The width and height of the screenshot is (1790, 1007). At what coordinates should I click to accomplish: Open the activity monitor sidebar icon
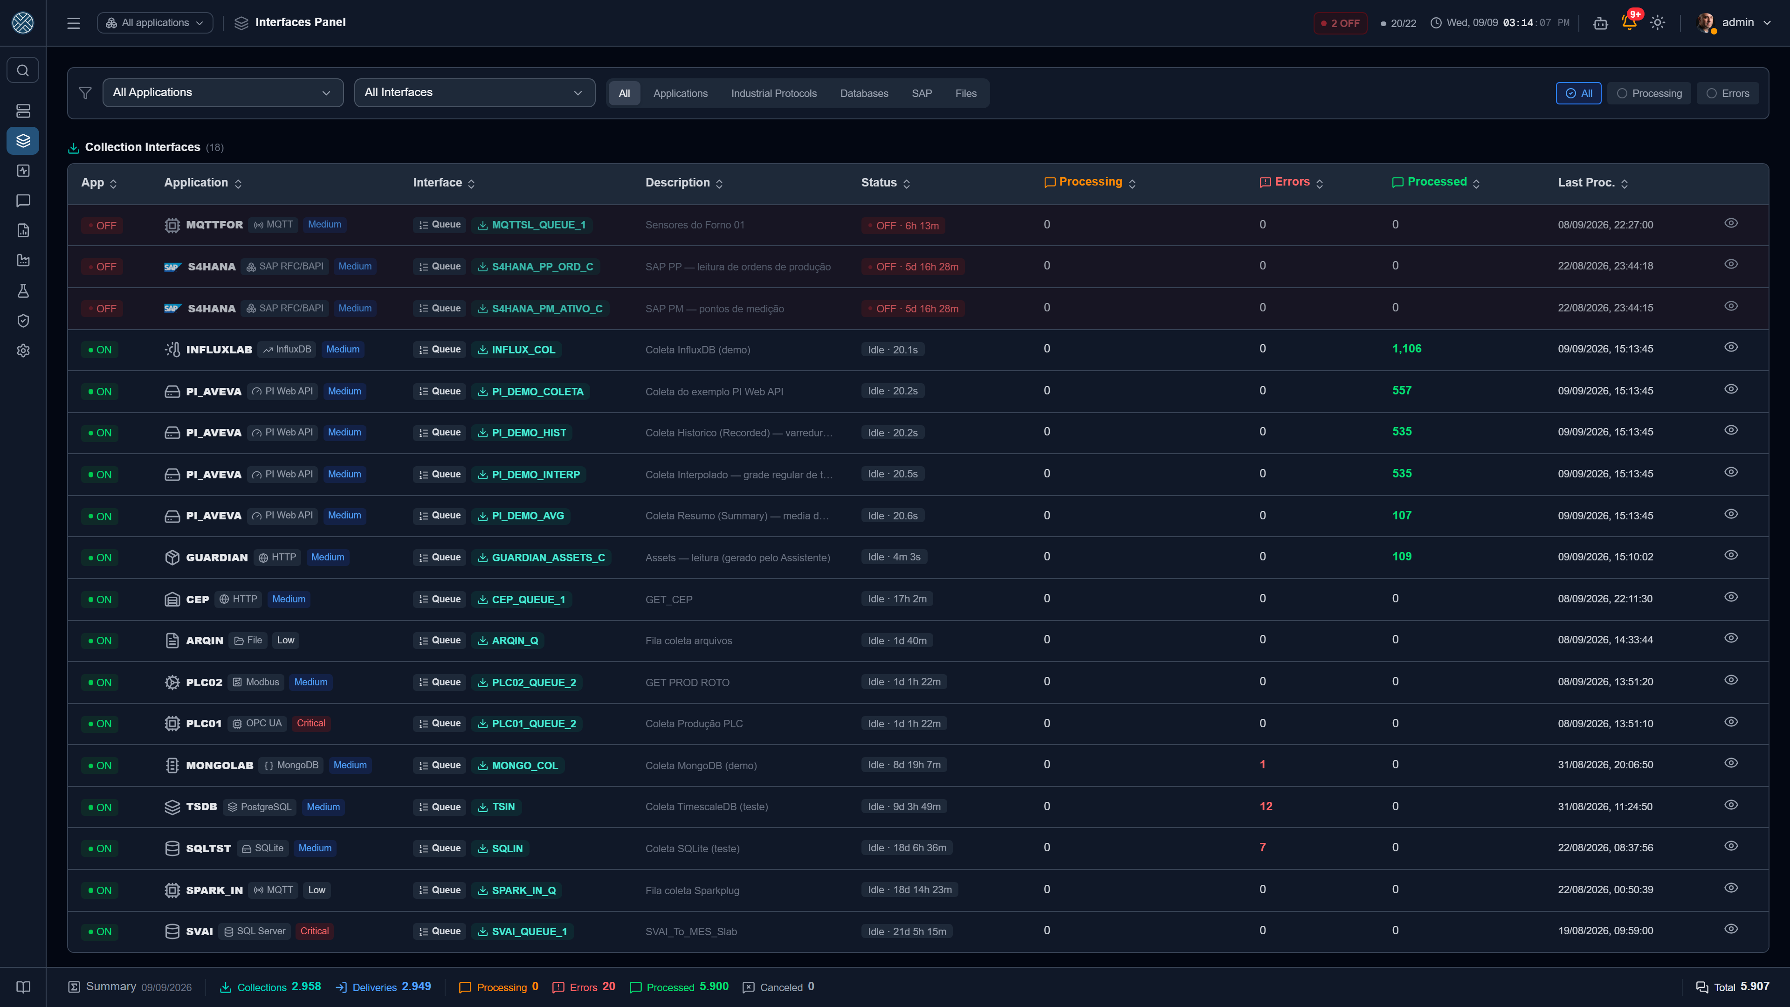point(23,171)
